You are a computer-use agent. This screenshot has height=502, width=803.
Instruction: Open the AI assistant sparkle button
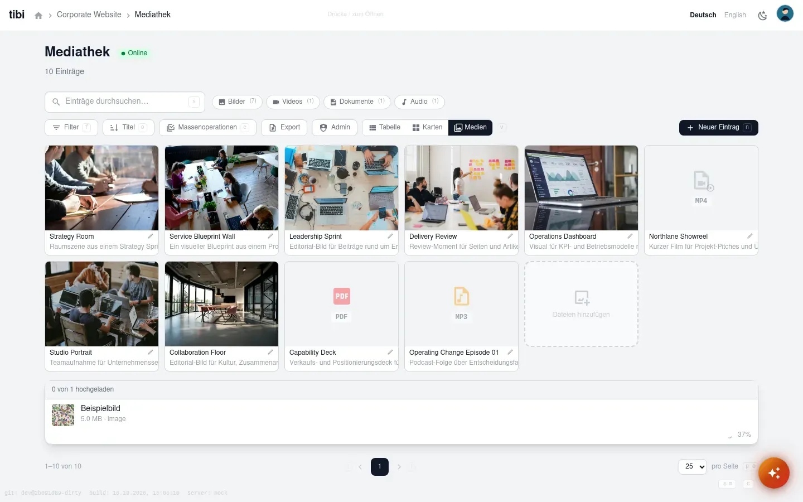(774, 473)
